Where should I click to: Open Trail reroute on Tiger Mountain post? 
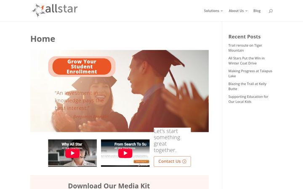point(245,48)
